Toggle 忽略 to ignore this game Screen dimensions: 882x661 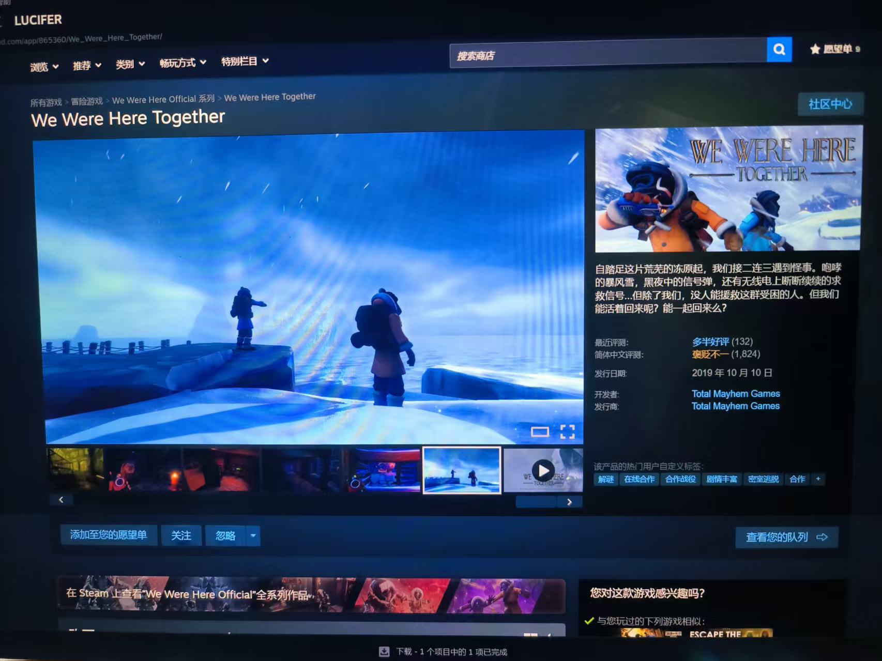pyautogui.click(x=225, y=535)
